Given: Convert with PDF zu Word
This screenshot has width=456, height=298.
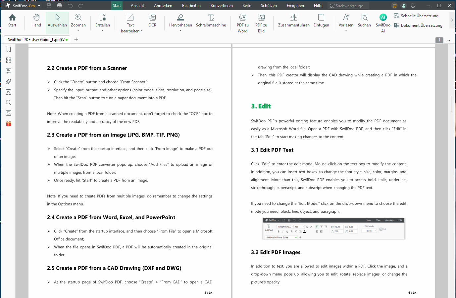Looking at the screenshot, I should 243,23.
